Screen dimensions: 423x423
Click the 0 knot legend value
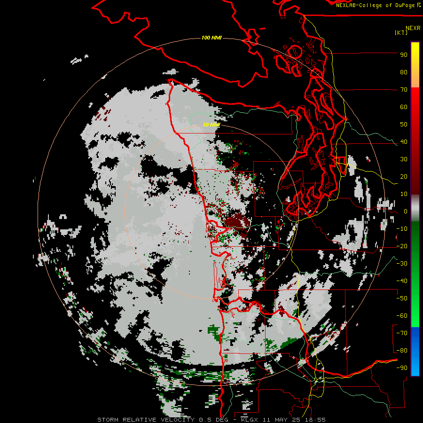pyautogui.click(x=405, y=211)
